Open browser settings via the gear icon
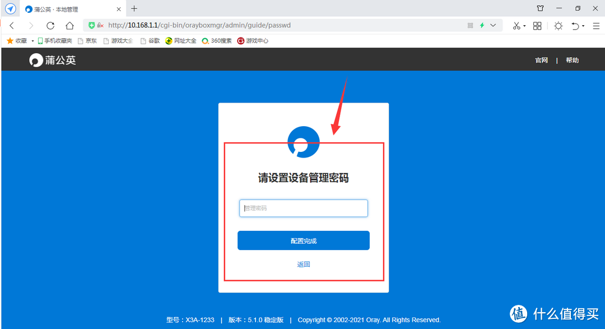605x329 pixels. point(558,25)
